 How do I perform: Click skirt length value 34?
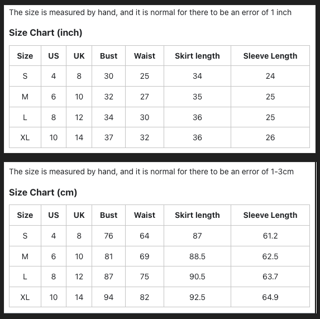pos(197,76)
